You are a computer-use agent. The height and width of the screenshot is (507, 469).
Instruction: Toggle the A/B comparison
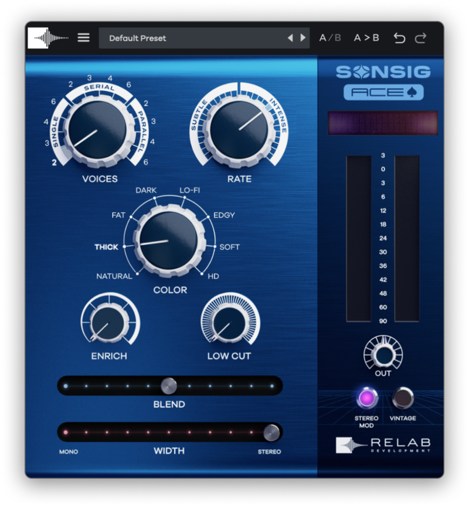(x=330, y=38)
